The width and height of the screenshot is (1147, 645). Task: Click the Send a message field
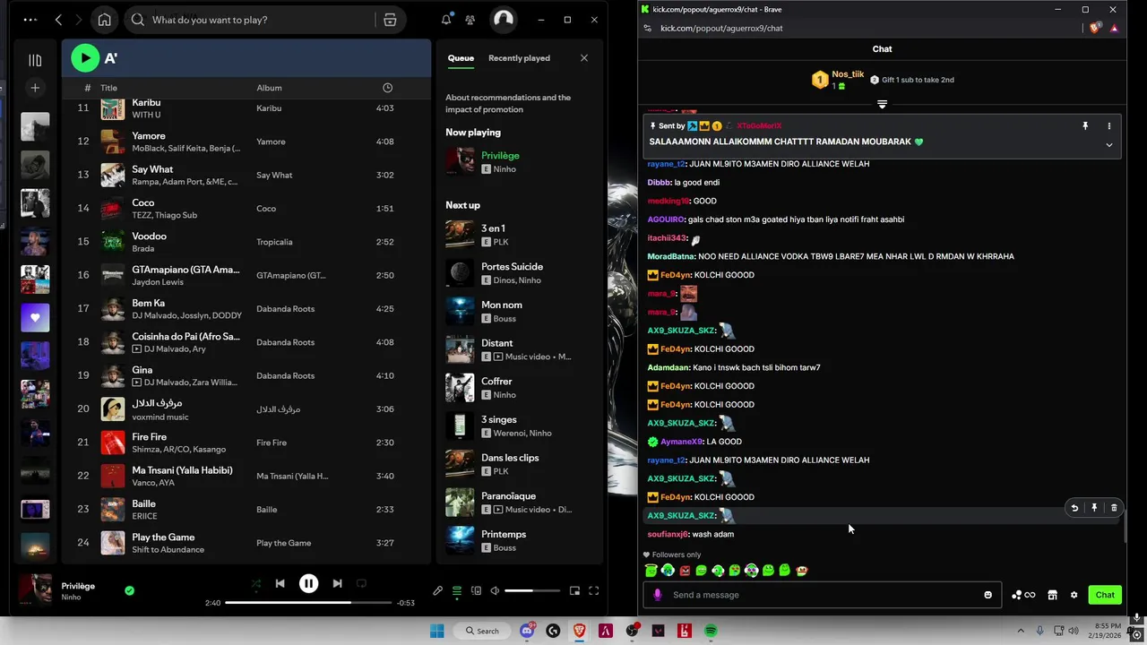click(x=823, y=595)
